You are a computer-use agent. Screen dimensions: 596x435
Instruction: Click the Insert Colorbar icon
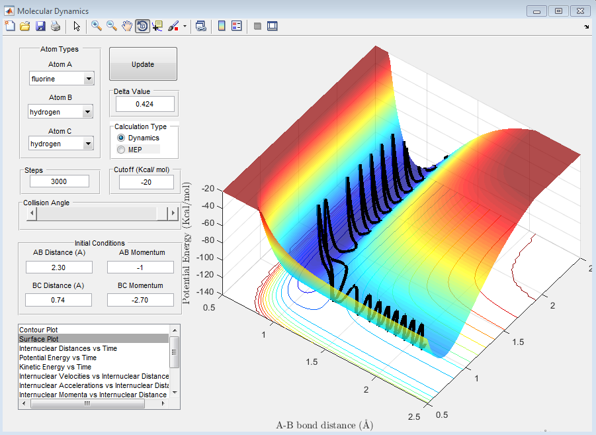click(x=222, y=26)
